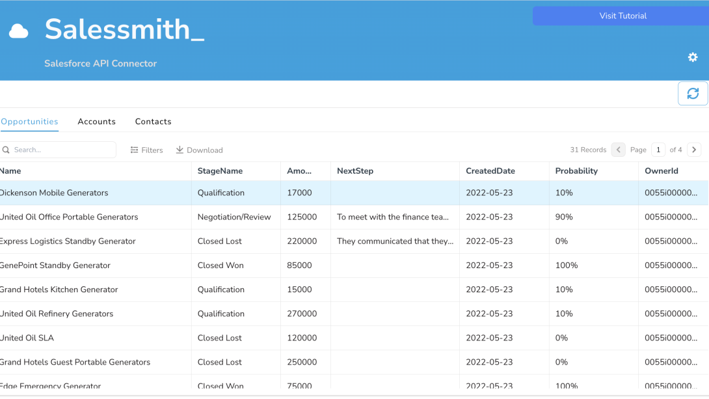Click the CreatedDate column header
This screenshot has width=709, height=399.
pos(490,171)
